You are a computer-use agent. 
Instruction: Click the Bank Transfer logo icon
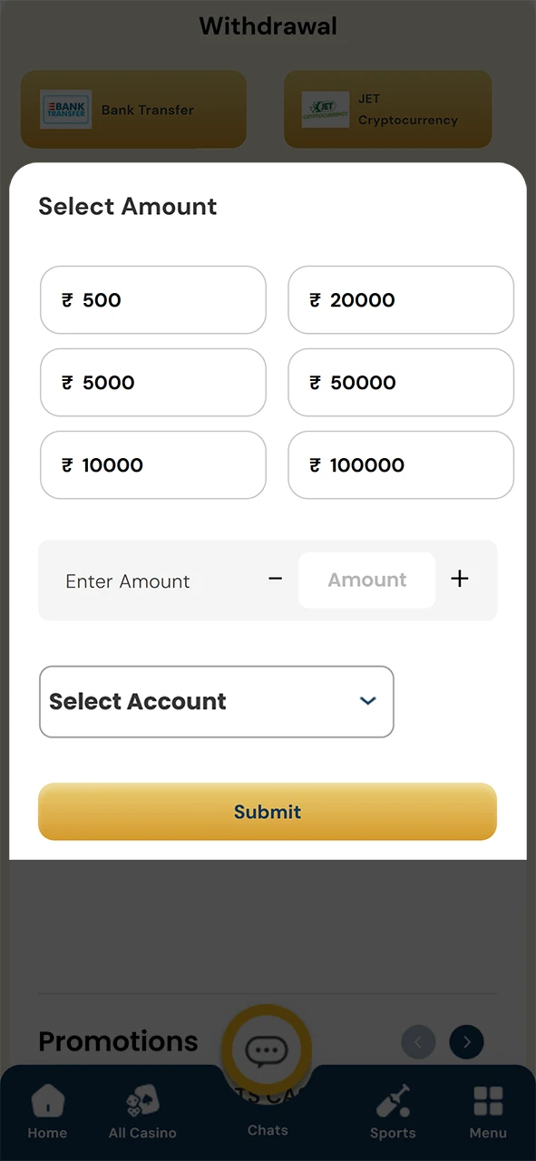pyautogui.click(x=65, y=109)
